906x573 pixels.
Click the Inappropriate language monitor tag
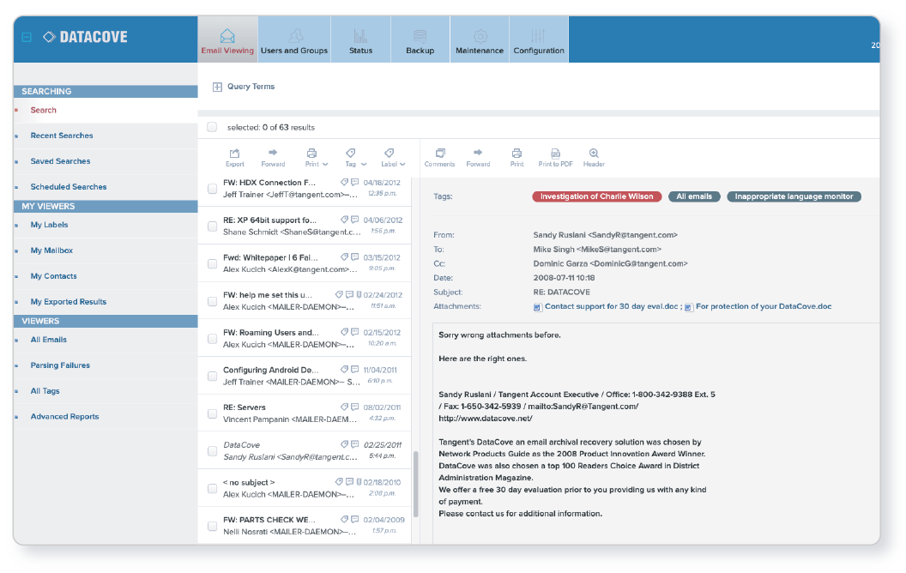coord(794,196)
